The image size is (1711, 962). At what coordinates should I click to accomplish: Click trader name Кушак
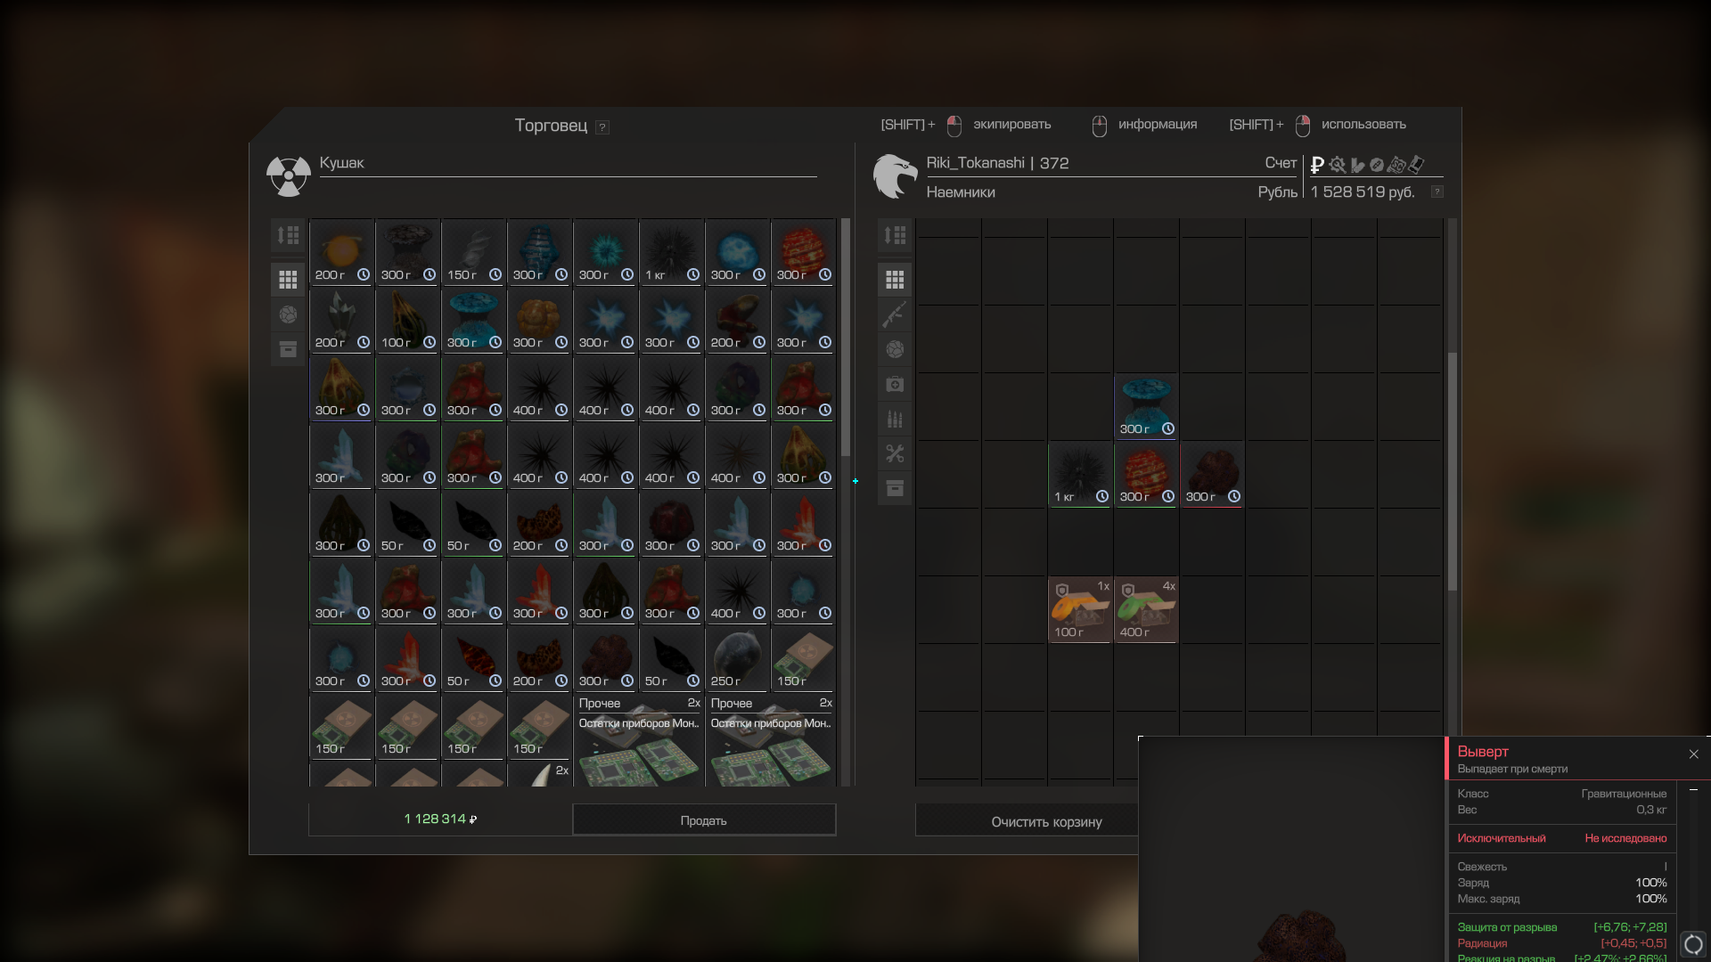click(342, 163)
